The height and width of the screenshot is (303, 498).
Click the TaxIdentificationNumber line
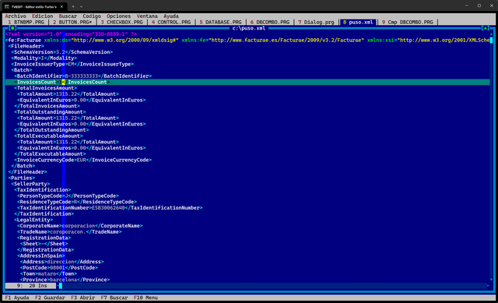110,208
